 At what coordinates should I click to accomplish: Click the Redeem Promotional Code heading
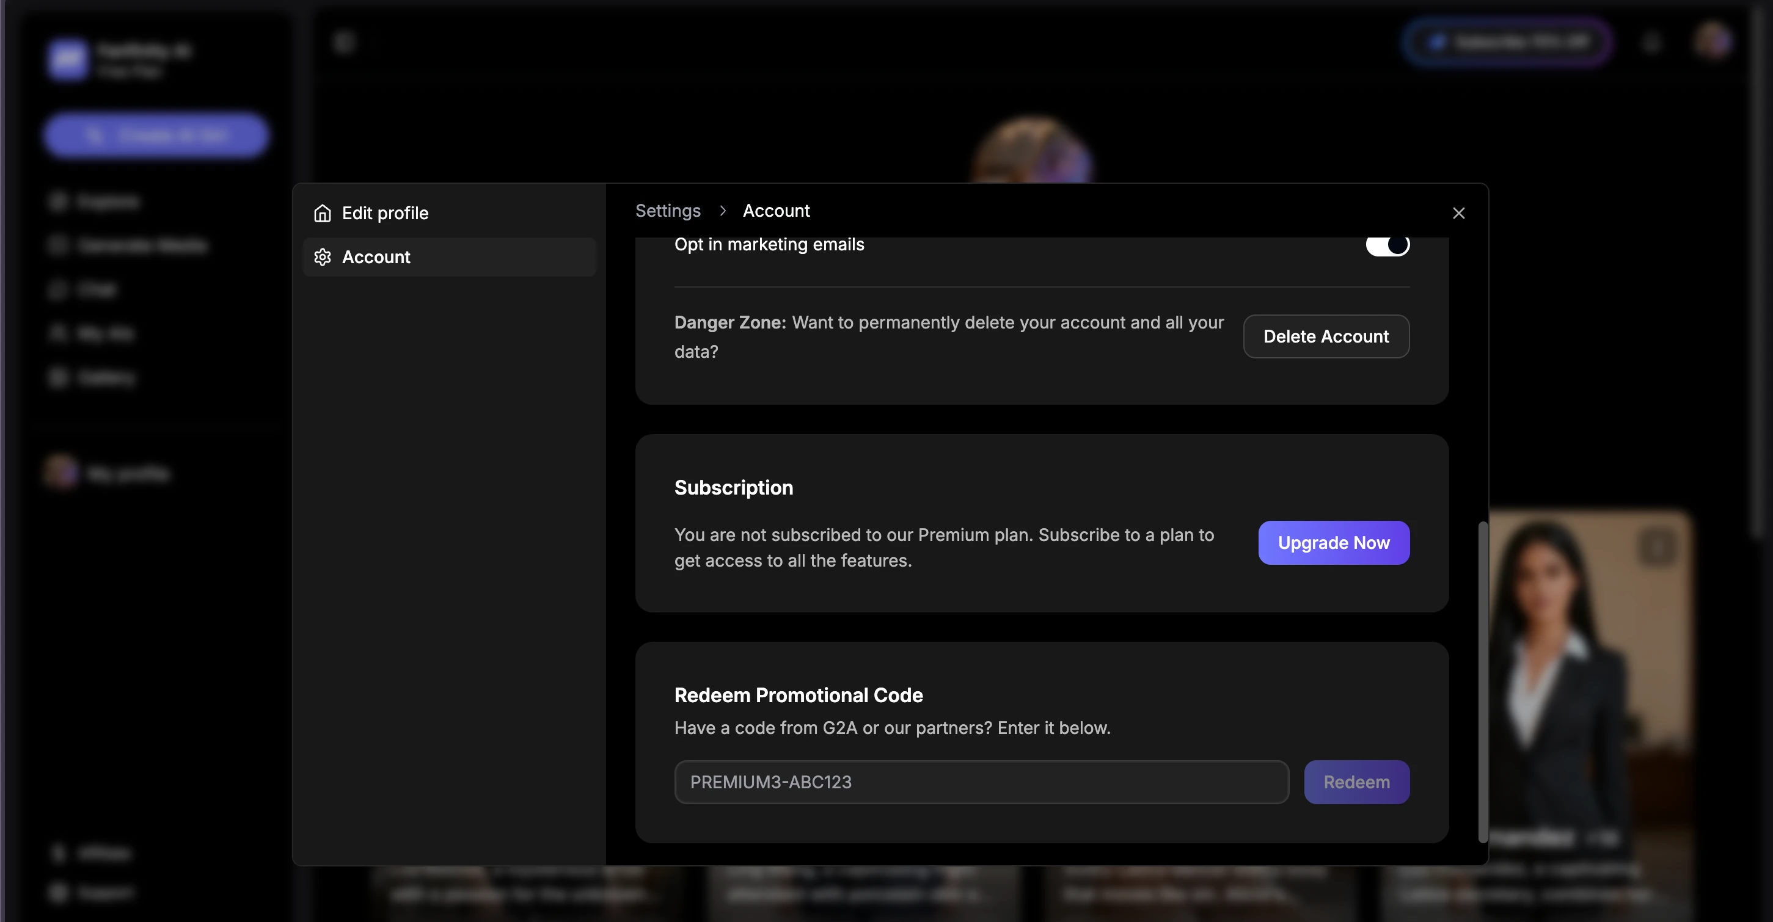[x=799, y=695]
